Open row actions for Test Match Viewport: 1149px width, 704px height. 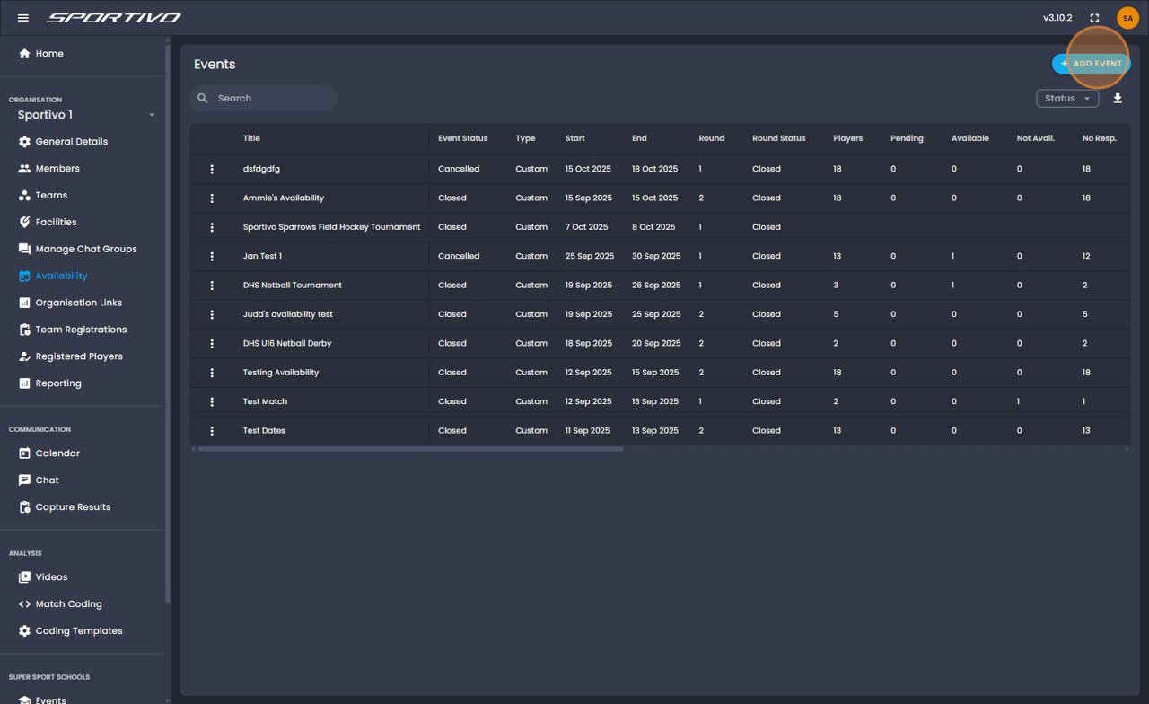pos(212,401)
